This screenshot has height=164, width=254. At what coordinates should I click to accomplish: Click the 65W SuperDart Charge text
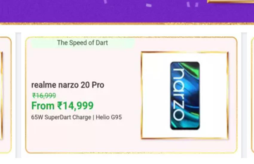[61, 117]
